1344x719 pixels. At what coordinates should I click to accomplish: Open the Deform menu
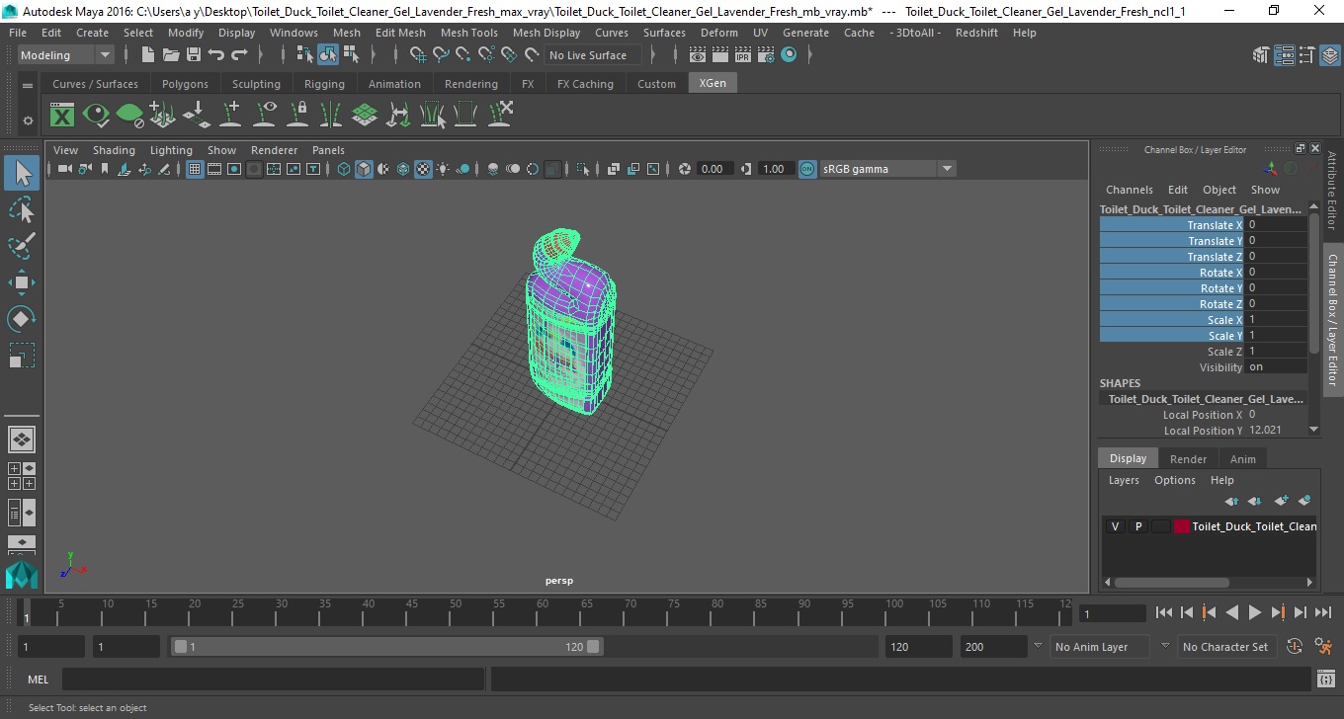[718, 33]
